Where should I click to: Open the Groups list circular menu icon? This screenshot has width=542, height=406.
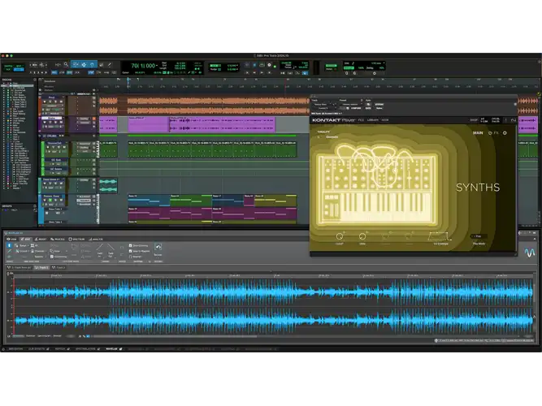[35, 206]
